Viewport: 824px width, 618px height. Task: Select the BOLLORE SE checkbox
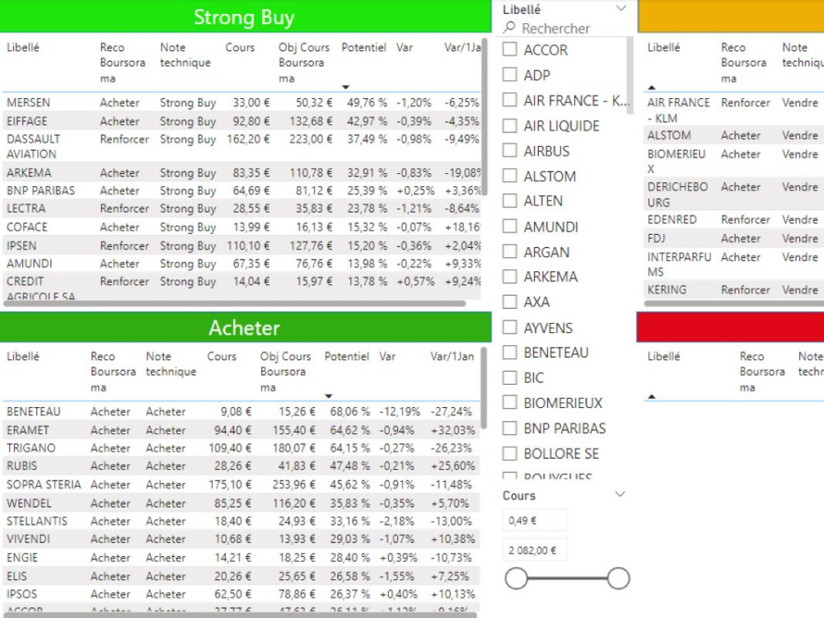tap(508, 453)
